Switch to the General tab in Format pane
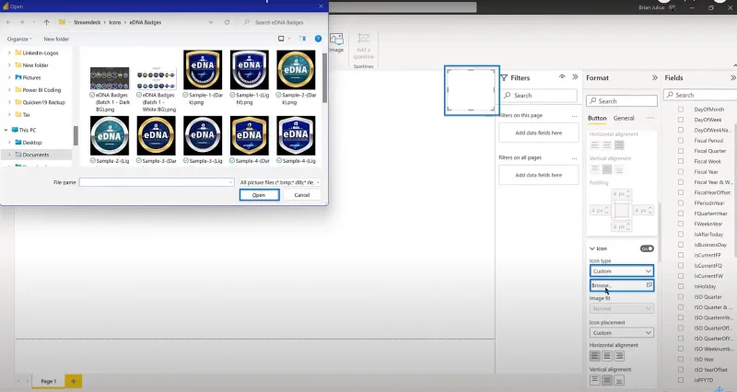Image resolution: width=737 pixels, height=392 pixels. [x=624, y=119]
